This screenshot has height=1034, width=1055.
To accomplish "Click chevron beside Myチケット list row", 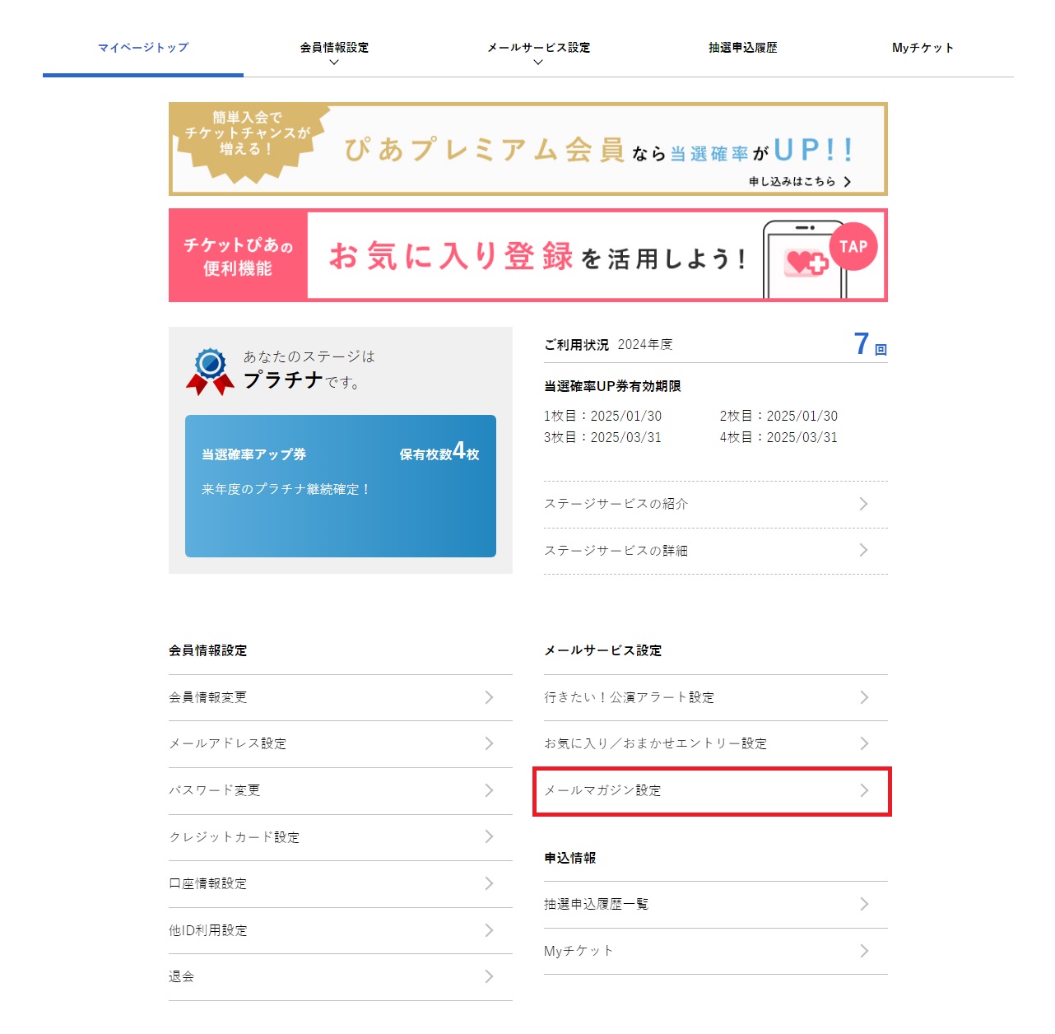I will [863, 951].
